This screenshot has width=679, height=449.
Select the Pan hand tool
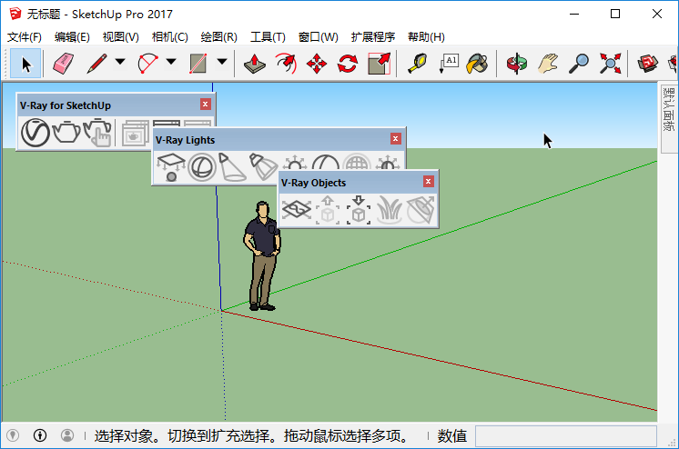(548, 64)
